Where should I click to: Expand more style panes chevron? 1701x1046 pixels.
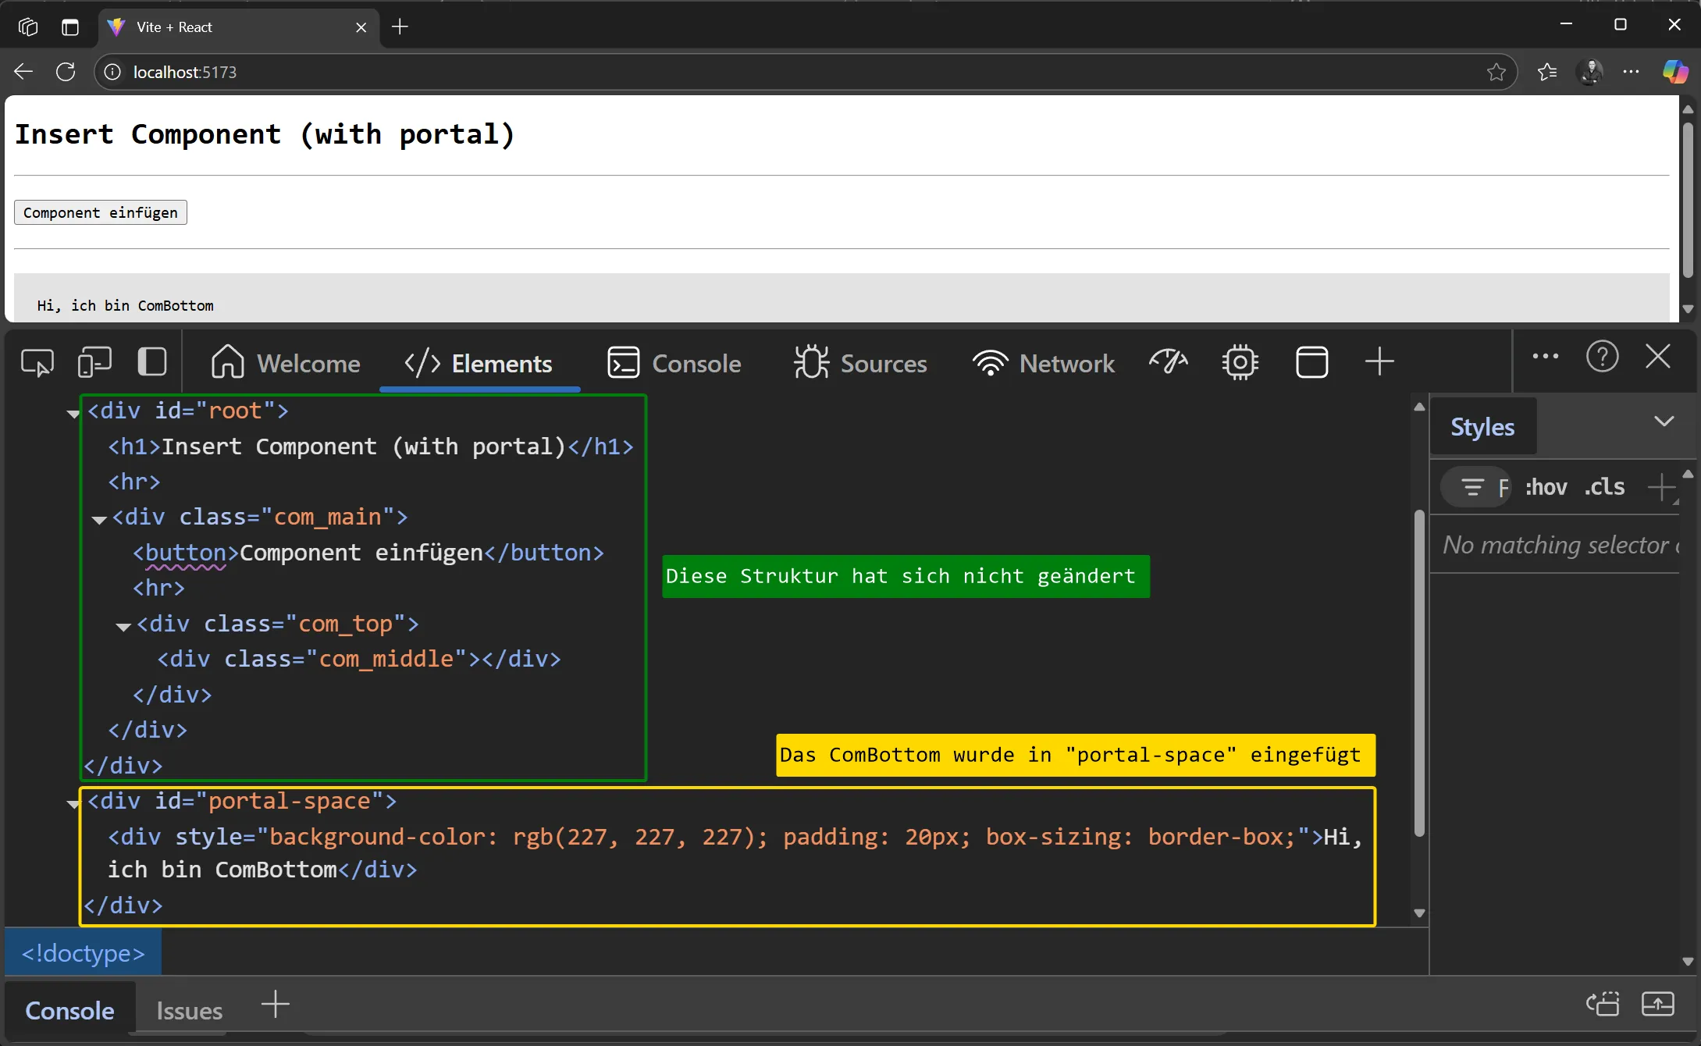(x=1664, y=422)
